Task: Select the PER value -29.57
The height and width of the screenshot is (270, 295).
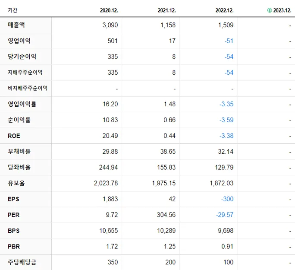Action: (225, 215)
